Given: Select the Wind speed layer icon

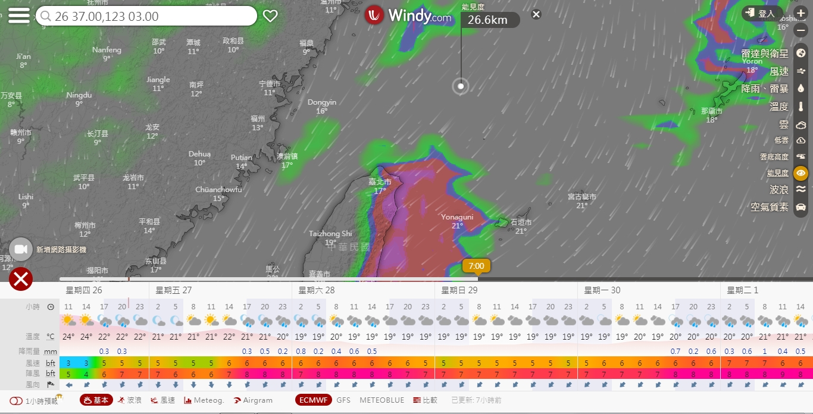Looking at the screenshot, I should point(801,71).
